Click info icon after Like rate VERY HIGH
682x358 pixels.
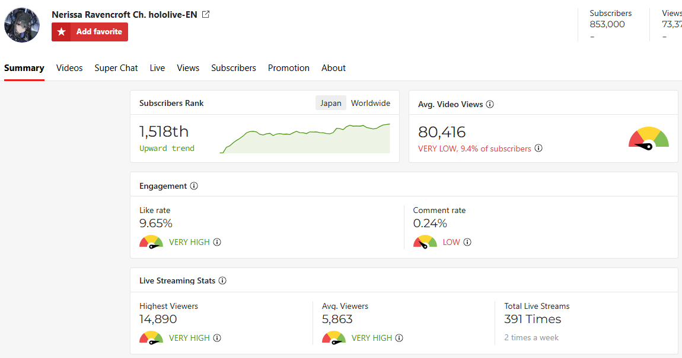click(x=217, y=242)
